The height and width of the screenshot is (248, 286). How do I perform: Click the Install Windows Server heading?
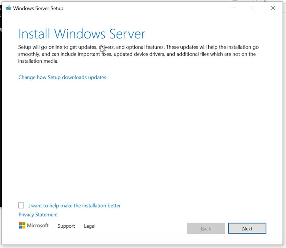coord(82,34)
